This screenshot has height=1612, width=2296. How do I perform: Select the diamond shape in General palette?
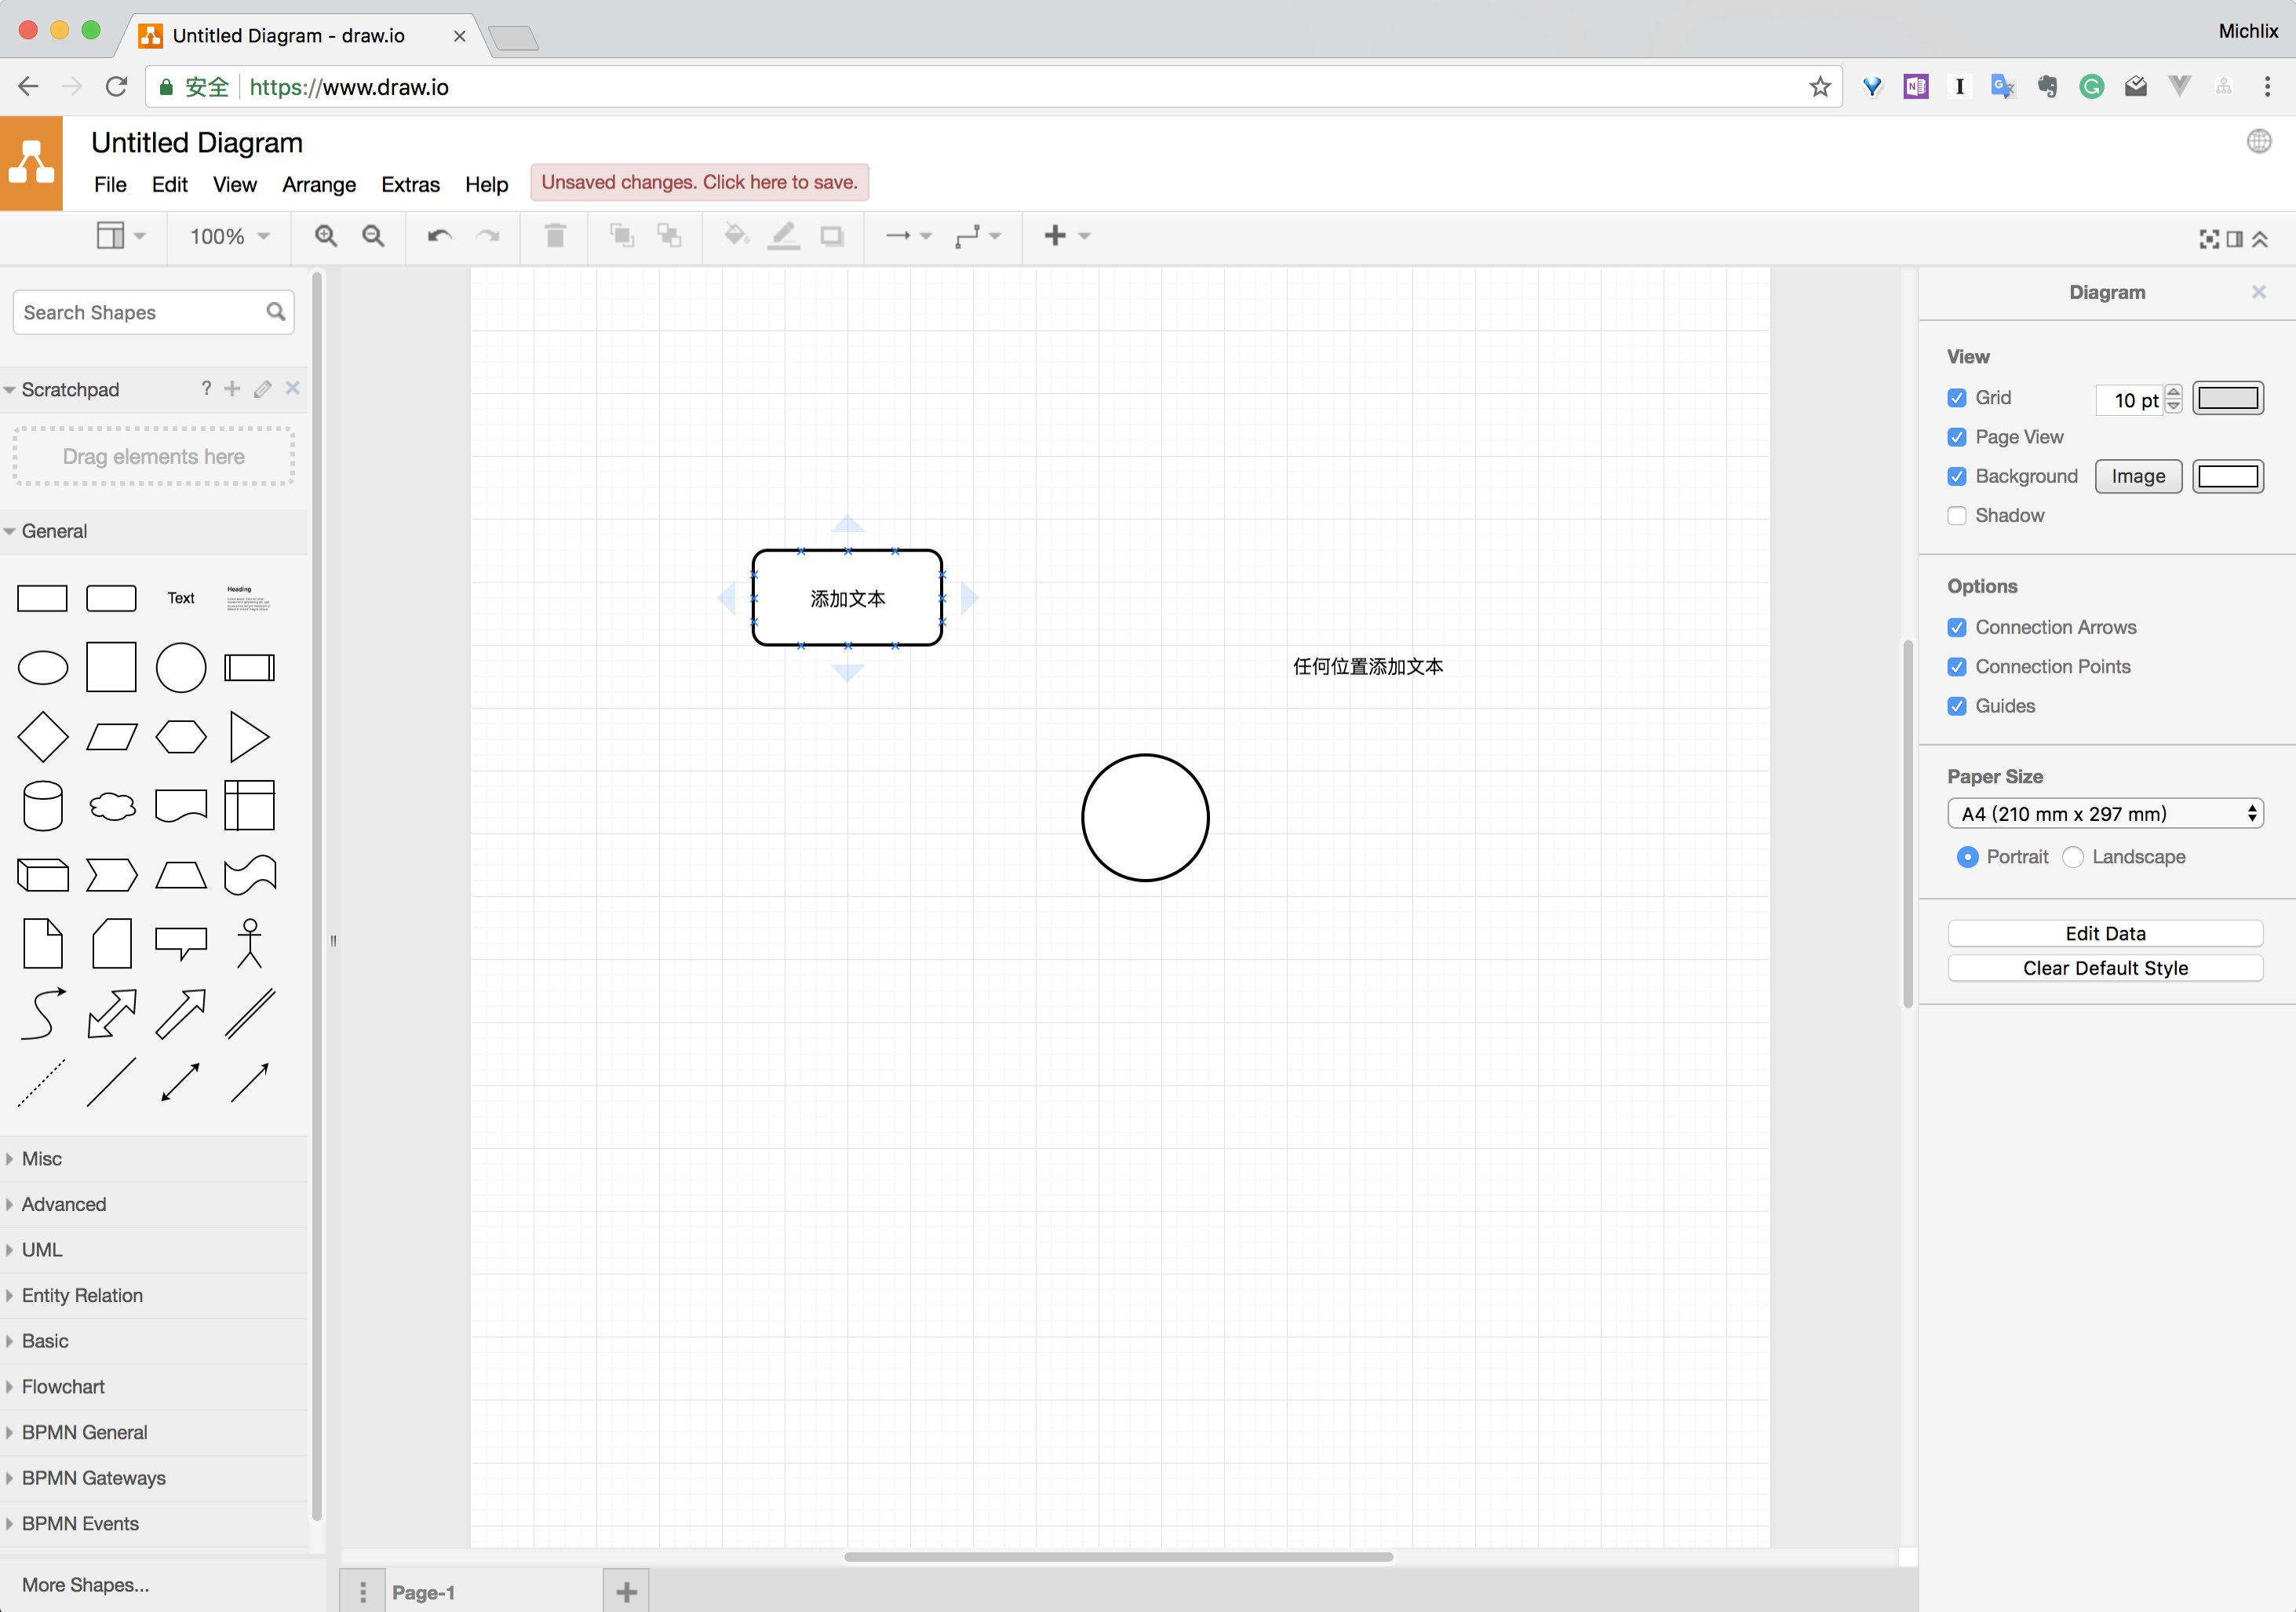pos(43,737)
